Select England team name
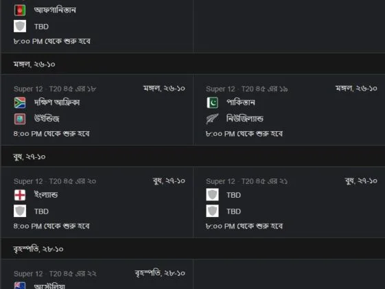The width and height of the screenshot is (385, 289). coord(46,195)
